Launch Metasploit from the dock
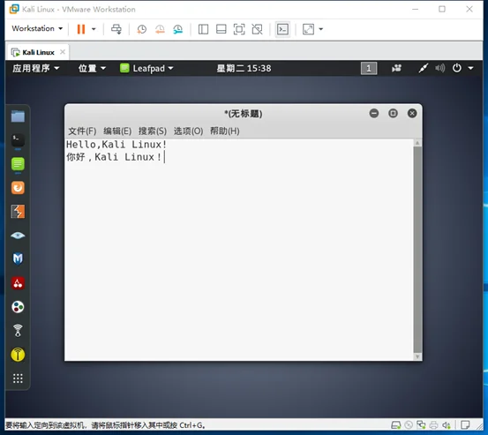Image resolution: width=488 pixels, height=435 pixels. point(18,259)
